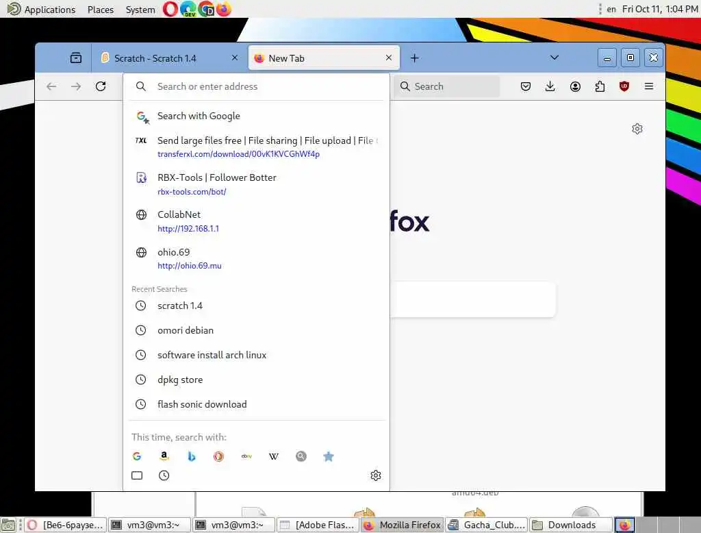This screenshot has width=701, height=533.
Task: Select recent search omori debian
Action: tap(256, 330)
